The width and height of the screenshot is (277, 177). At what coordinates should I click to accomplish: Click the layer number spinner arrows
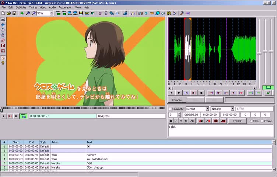(x=179, y=115)
